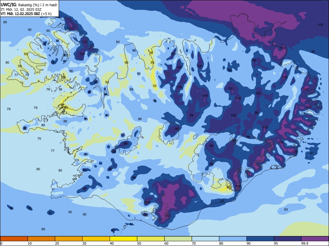Click the '84' humidity value on the map
Screen dimensions: 329x246
point(118,42)
